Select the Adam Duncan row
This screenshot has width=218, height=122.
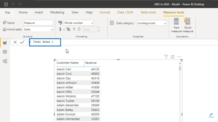[x=78, y=114]
